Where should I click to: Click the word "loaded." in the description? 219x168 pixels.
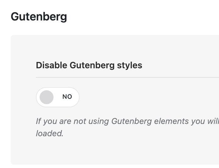pos(49,133)
